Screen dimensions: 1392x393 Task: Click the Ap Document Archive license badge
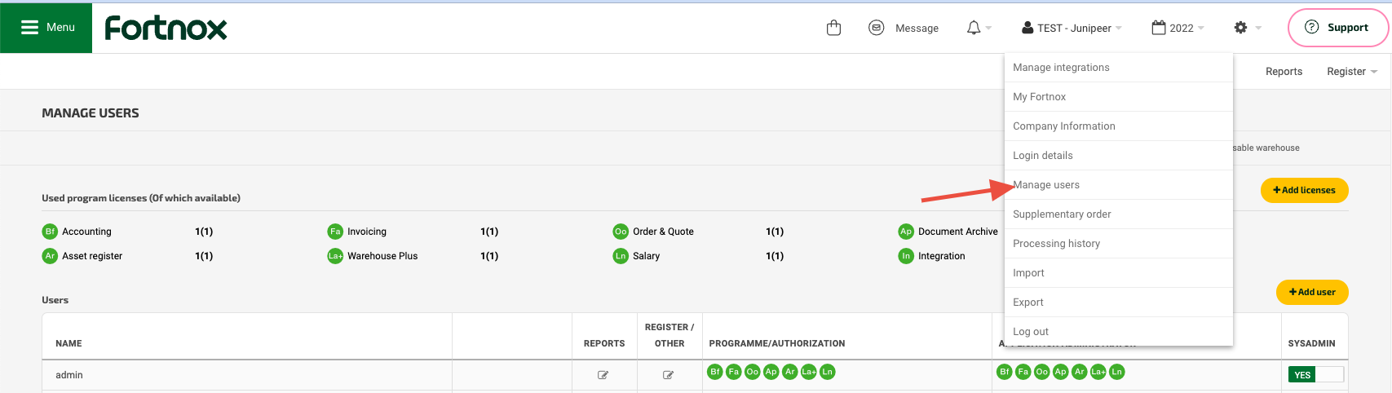(906, 232)
